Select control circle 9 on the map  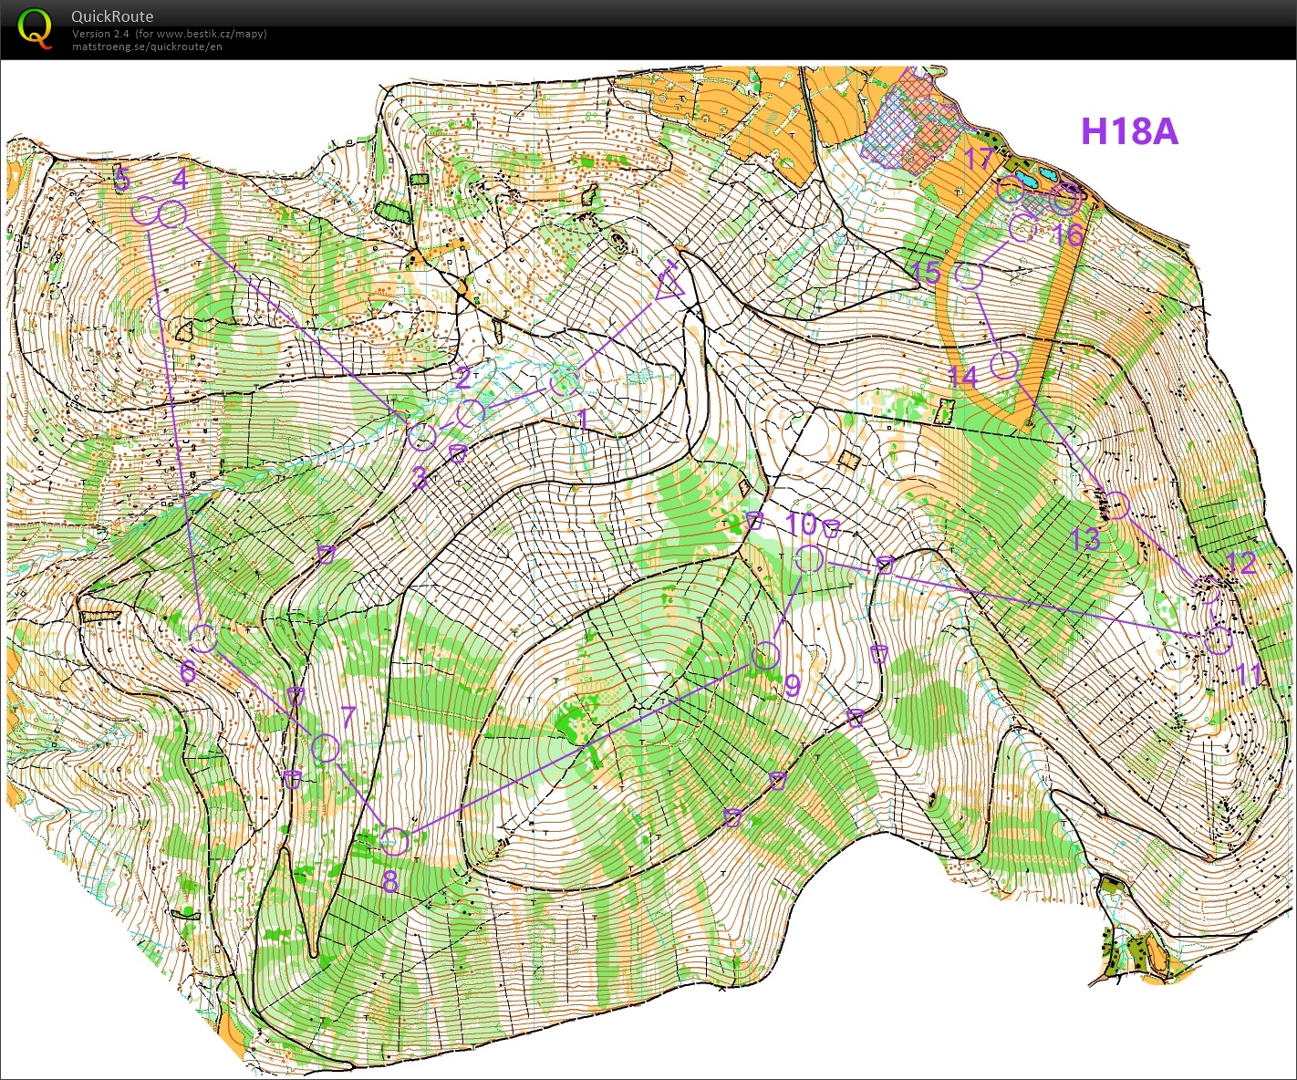(x=766, y=655)
